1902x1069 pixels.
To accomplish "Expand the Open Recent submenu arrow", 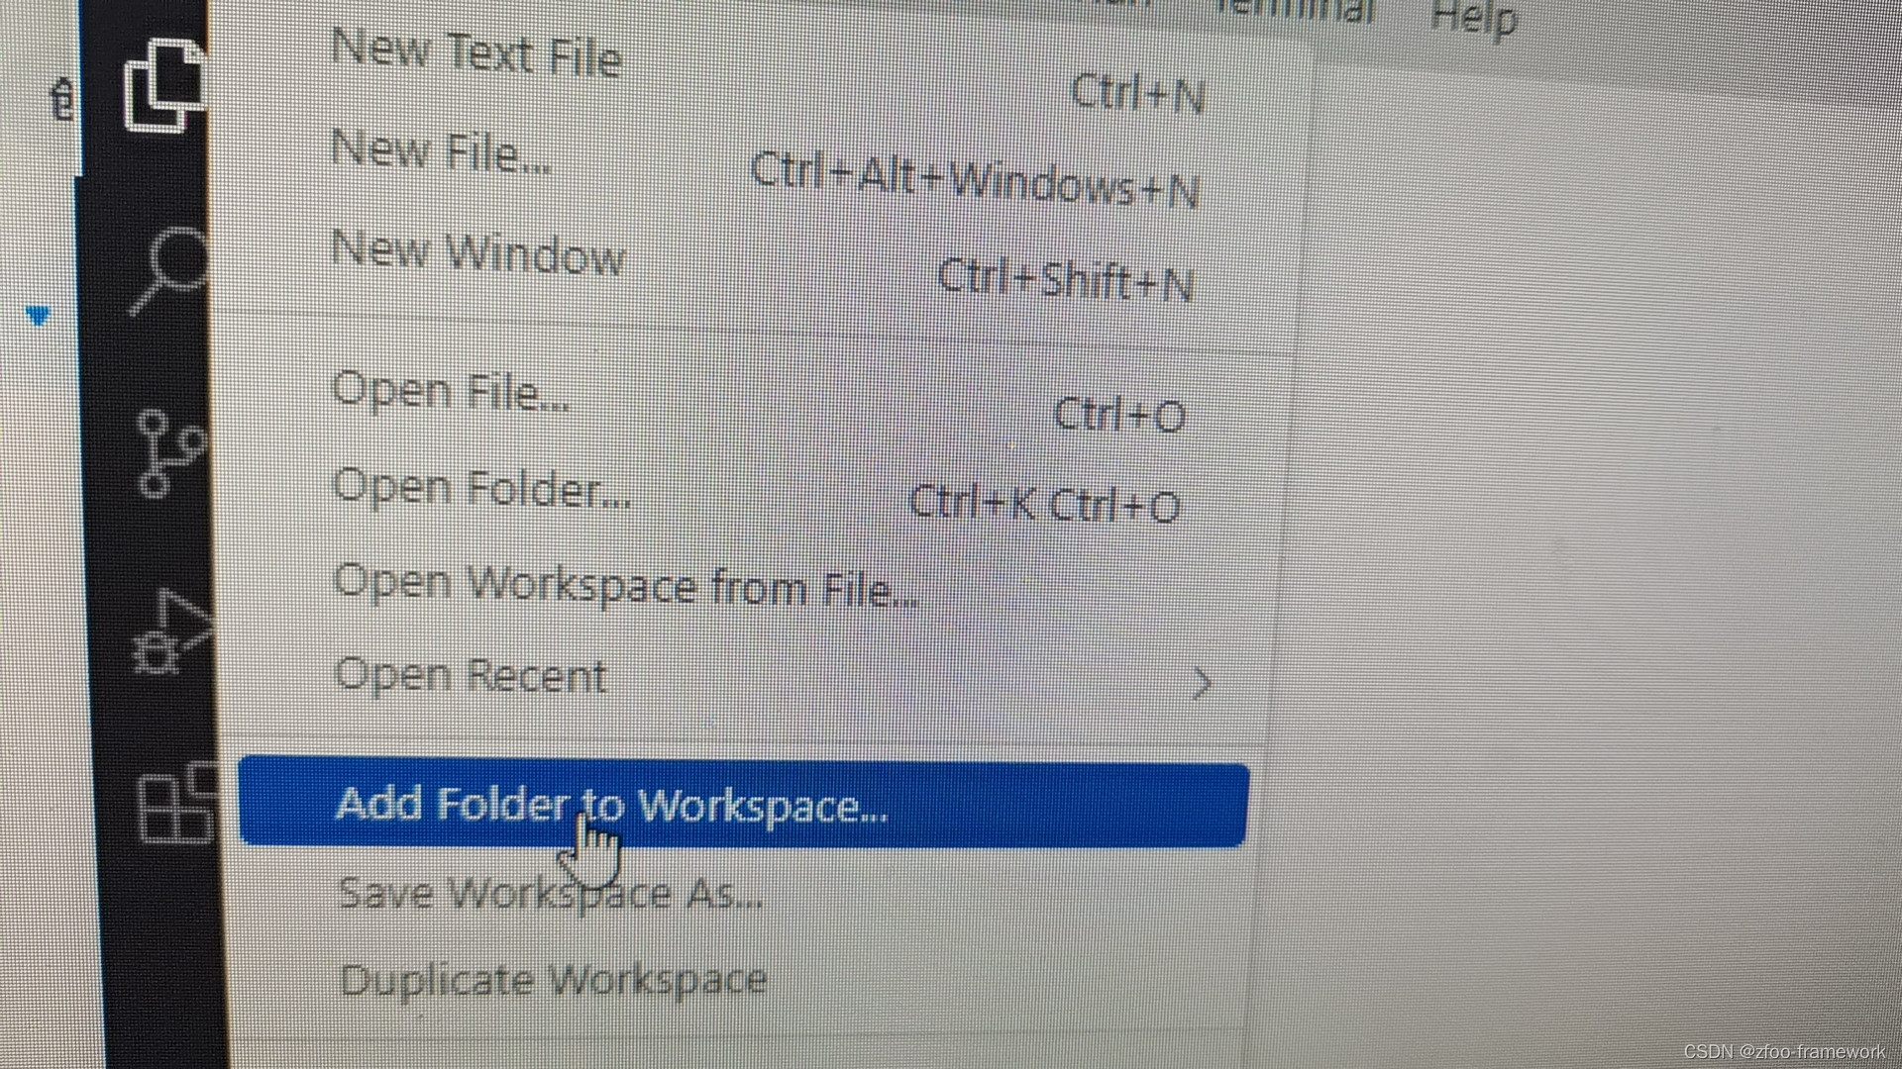I will click(1202, 683).
